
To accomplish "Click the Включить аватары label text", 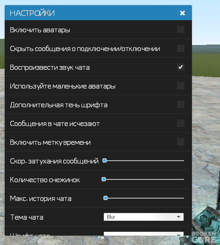I will pyautogui.click(x=40, y=30).
